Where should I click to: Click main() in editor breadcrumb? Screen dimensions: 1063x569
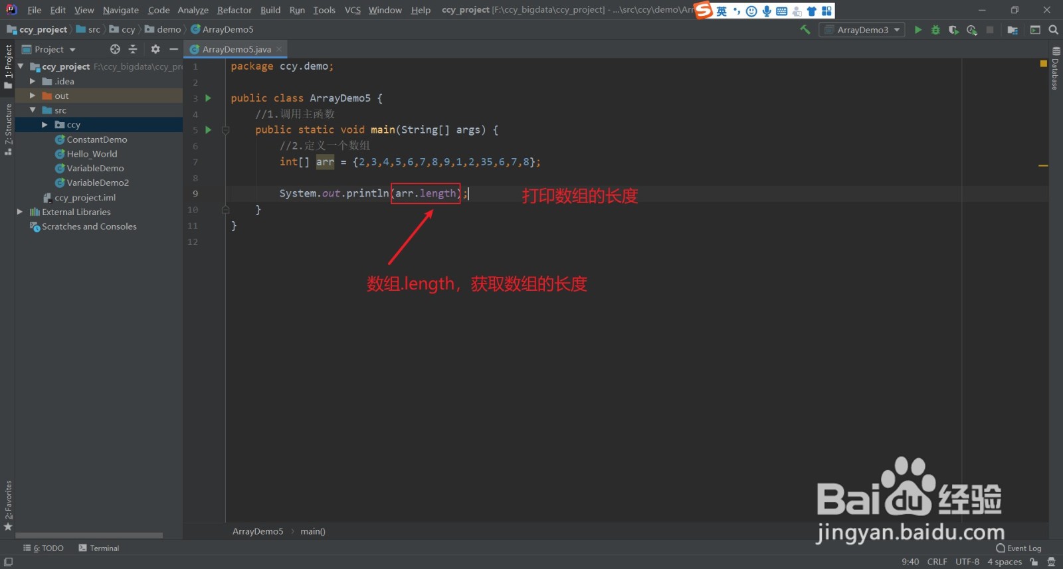[313, 531]
